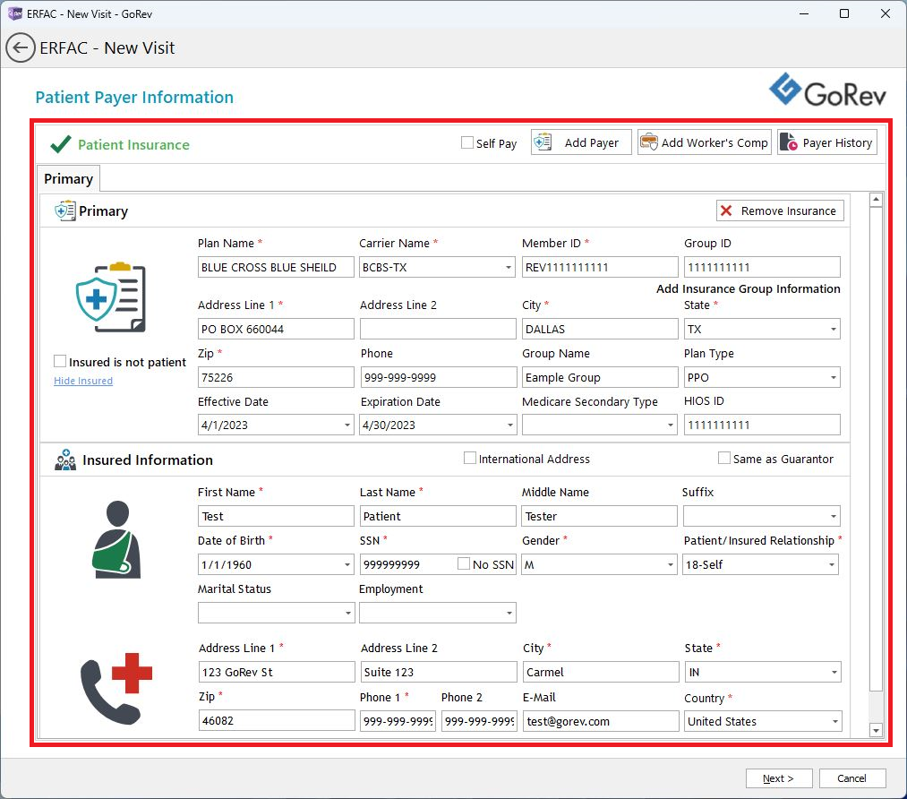The height and width of the screenshot is (799, 907).
Task: Click the City field containing Carmel
Action: [601, 673]
